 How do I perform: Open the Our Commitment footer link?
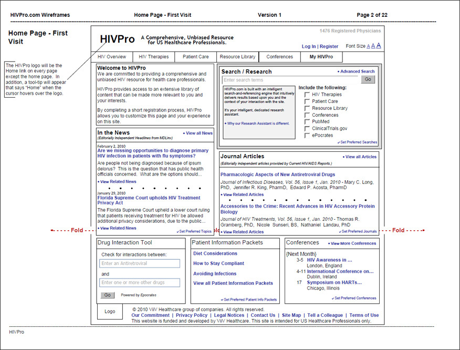[x=151, y=315]
